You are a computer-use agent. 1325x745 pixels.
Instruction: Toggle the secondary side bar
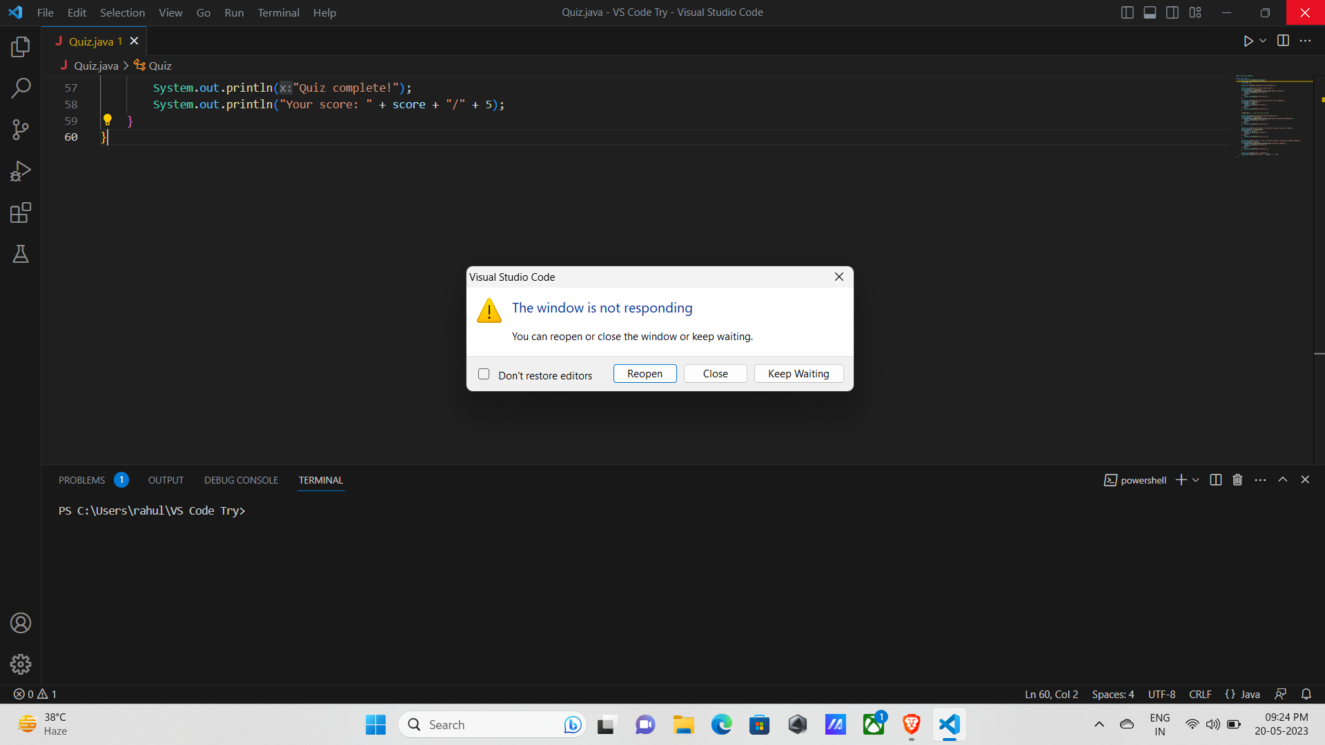1172,12
